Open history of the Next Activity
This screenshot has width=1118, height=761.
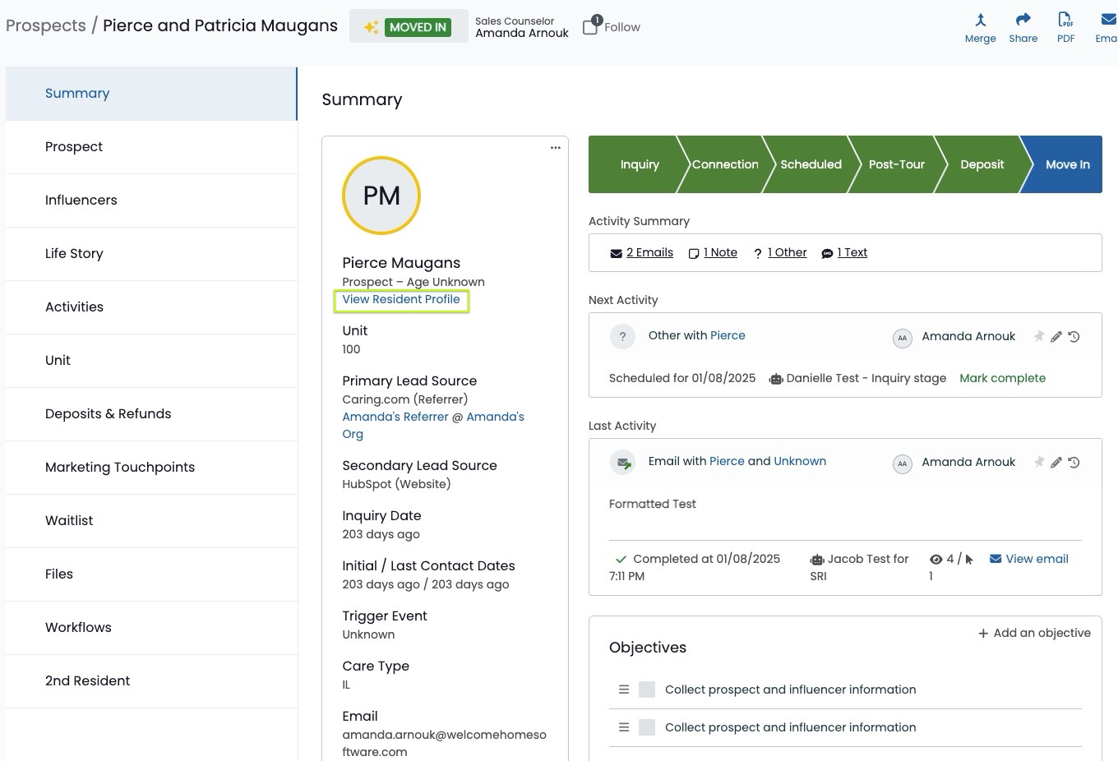click(x=1074, y=336)
